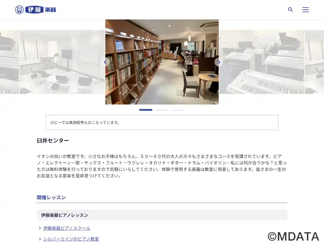Advance carousel with right arrow
Viewport: 324px width, 243px height.
tap(219, 62)
